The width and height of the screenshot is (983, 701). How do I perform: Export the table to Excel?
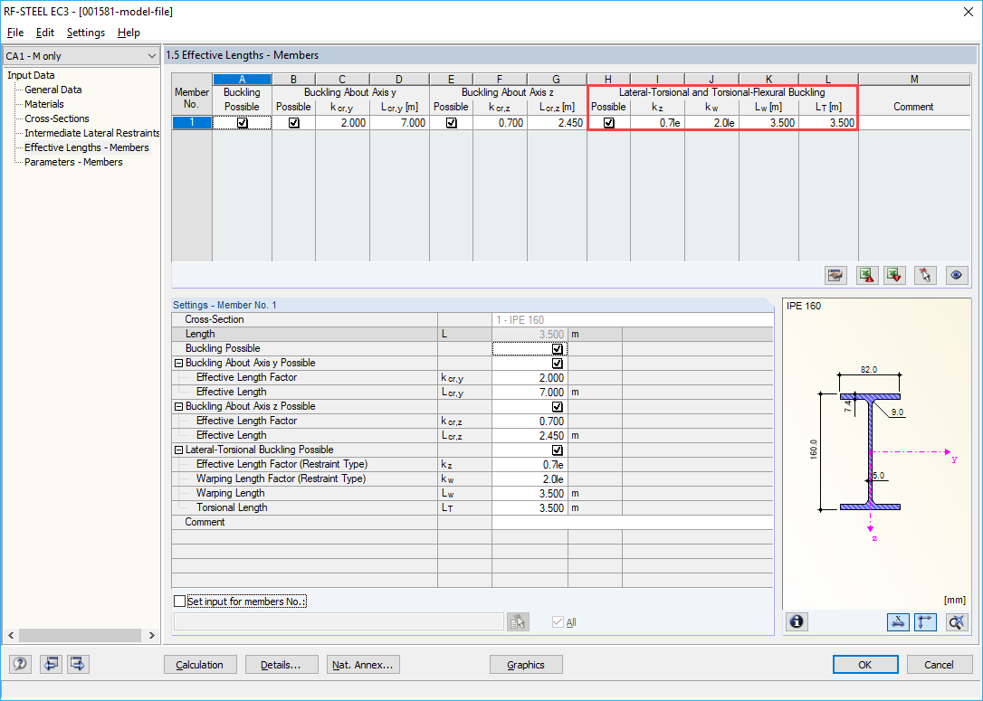pos(866,275)
